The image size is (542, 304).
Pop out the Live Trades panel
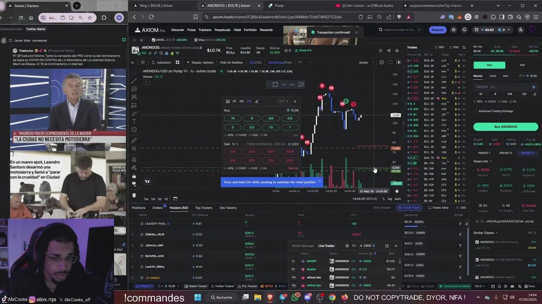tap(387, 246)
